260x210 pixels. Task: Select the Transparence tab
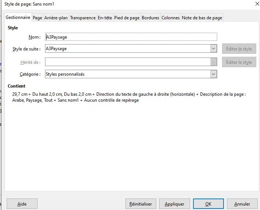click(x=83, y=18)
